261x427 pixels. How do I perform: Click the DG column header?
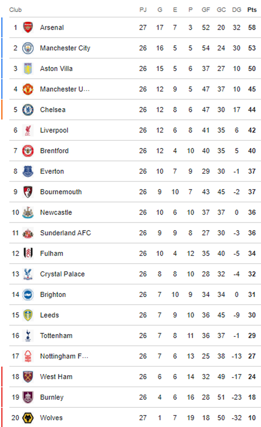tap(236, 10)
